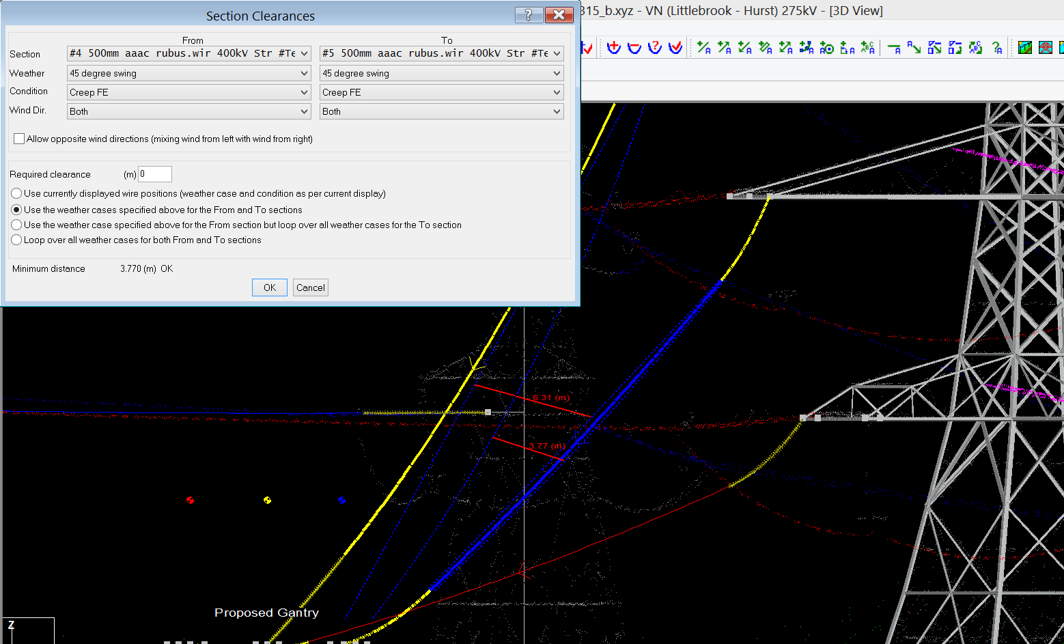The image size is (1064, 644).
Task: Click the red marker dot in 3D view
Action: (190, 500)
